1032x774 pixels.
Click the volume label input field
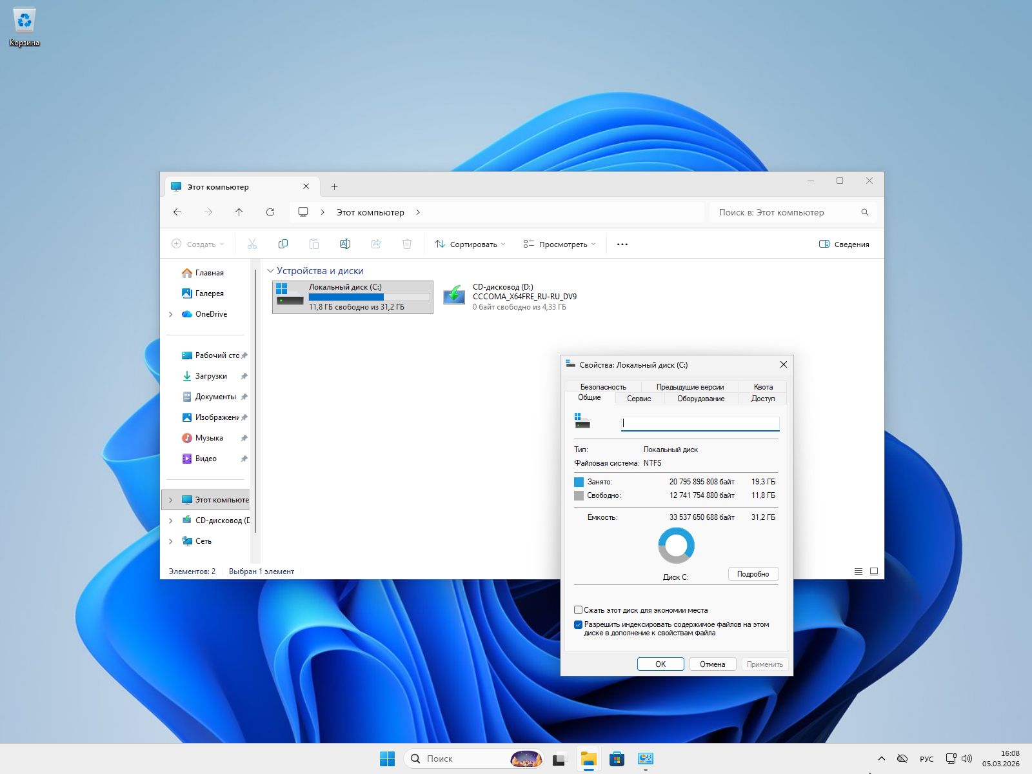(700, 423)
